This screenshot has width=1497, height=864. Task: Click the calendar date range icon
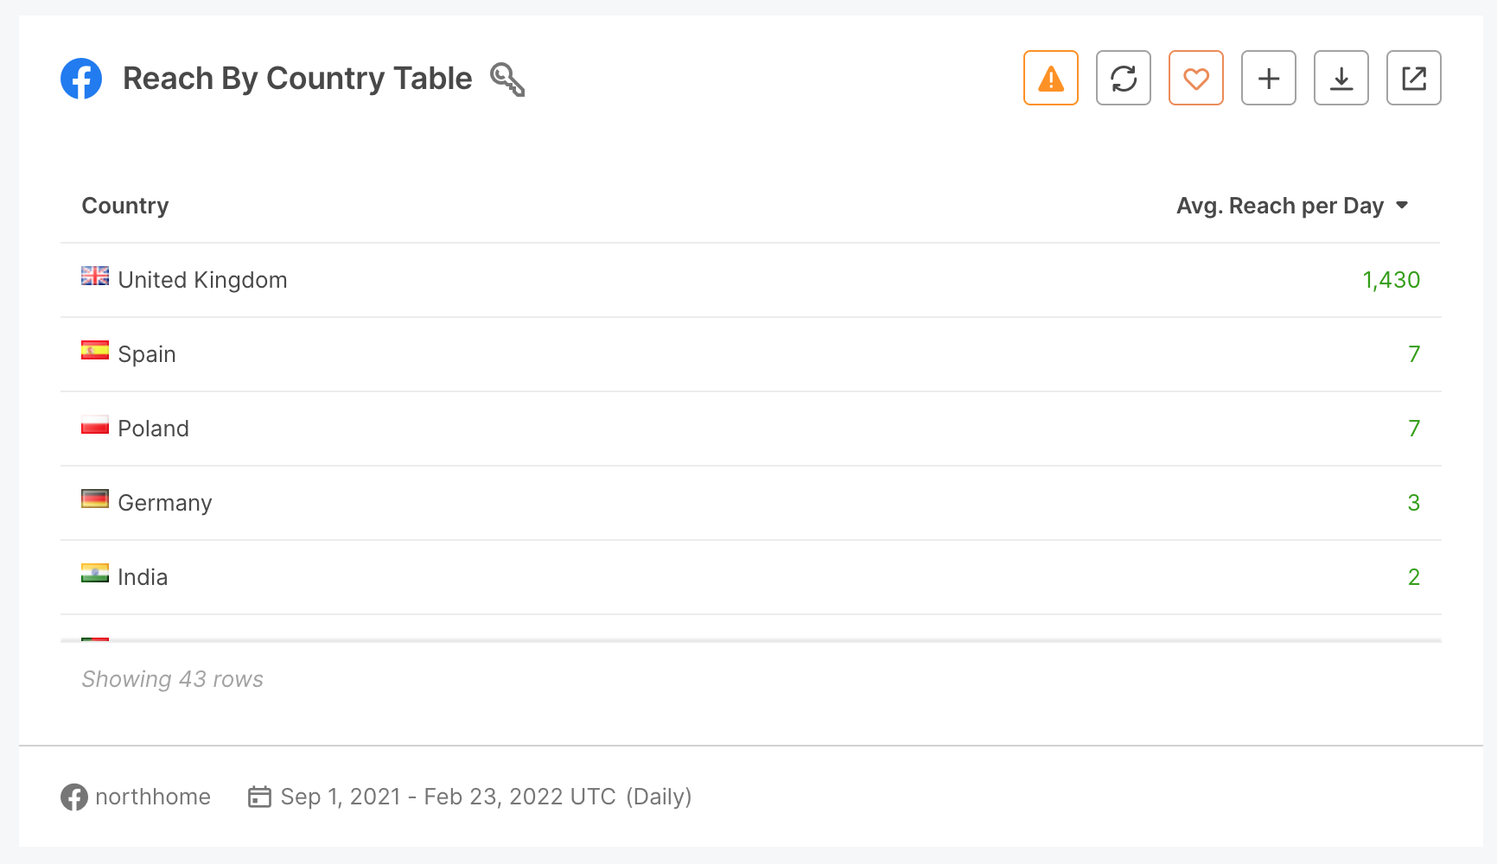tap(259, 797)
